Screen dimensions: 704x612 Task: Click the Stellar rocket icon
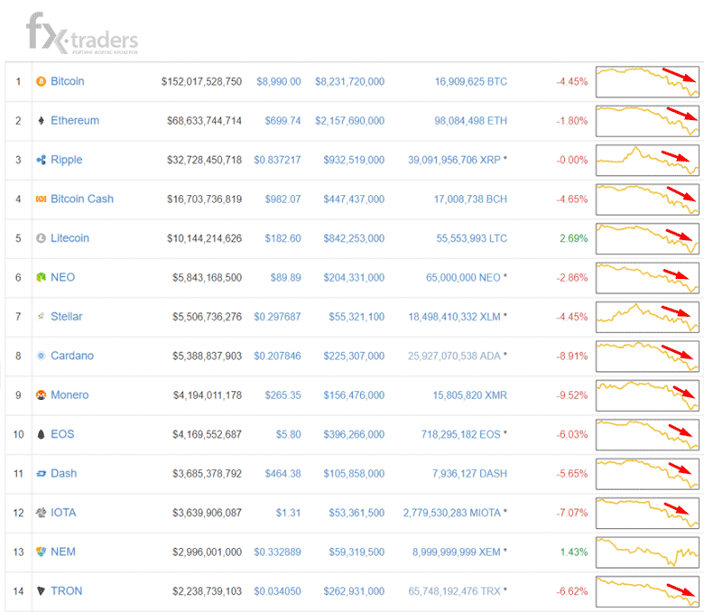pos(41,317)
